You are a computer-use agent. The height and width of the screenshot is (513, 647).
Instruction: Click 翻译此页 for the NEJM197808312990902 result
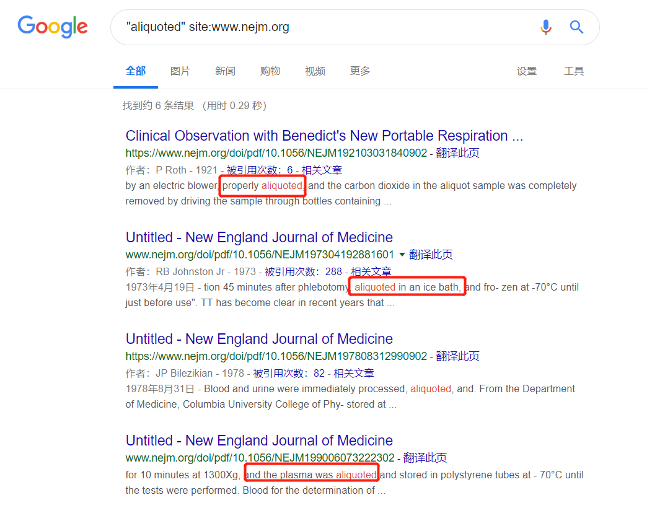coord(457,356)
